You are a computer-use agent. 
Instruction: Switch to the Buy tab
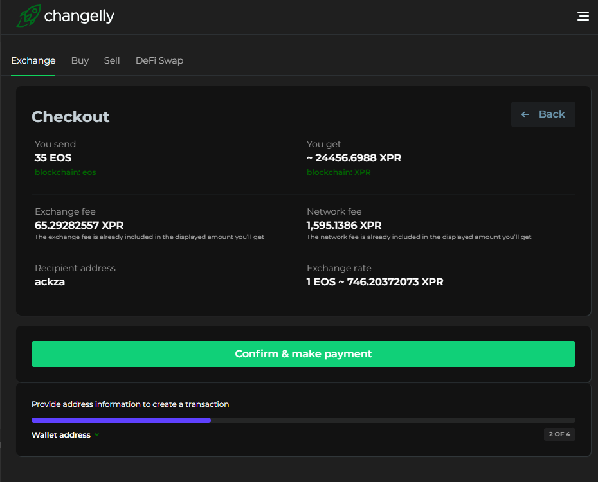80,60
